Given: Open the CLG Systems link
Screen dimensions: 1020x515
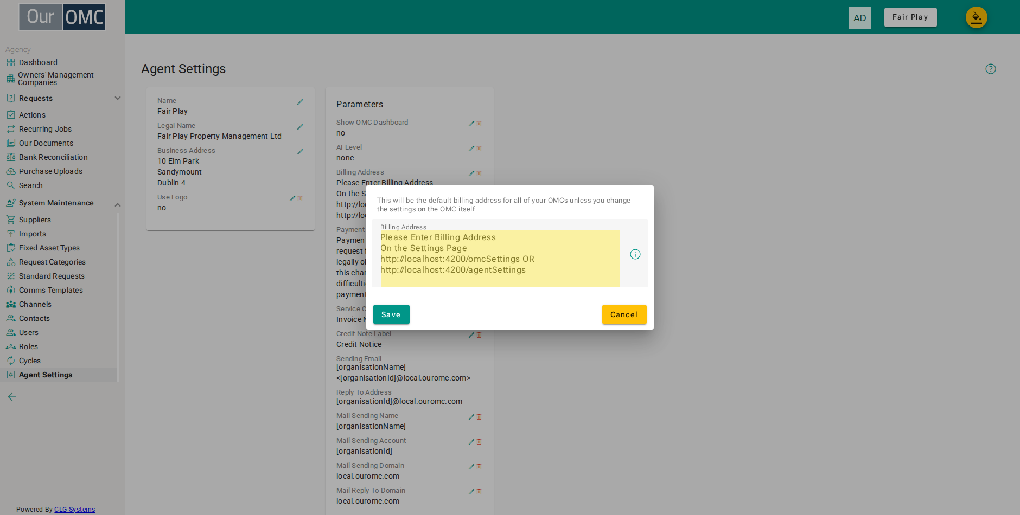Looking at the screenshot, I should (75, 510).
